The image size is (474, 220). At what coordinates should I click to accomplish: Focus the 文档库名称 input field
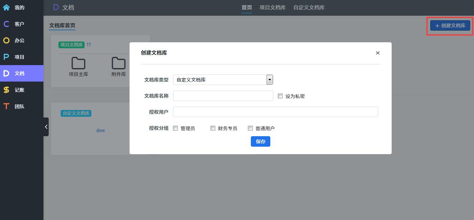tap(223, 96)
